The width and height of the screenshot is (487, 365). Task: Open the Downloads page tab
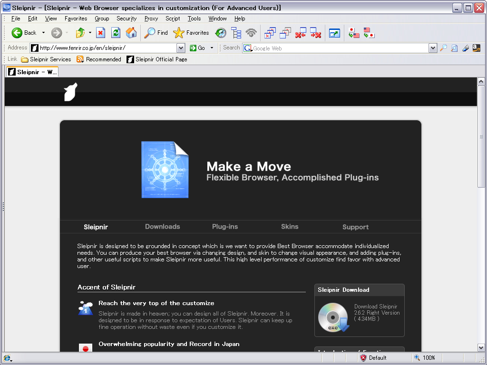163,227
